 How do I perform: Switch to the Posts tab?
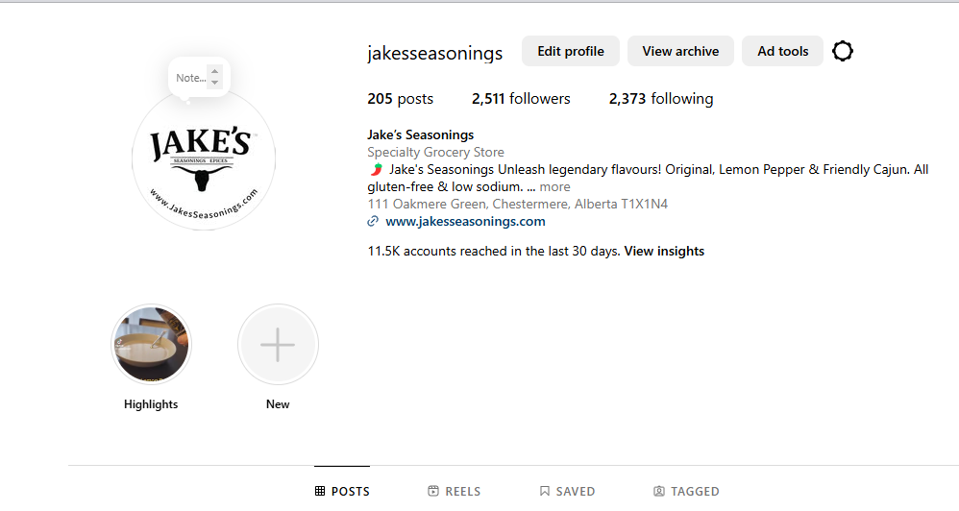click(342, 491)
